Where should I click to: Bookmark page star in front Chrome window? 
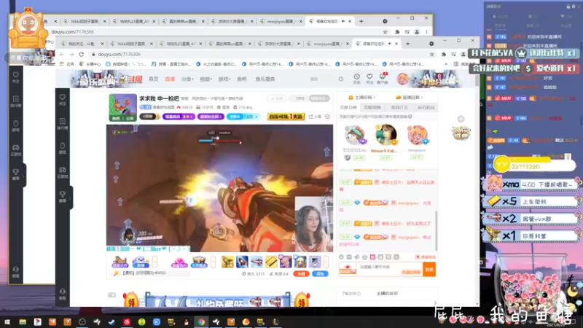click(x=431, y=54)
